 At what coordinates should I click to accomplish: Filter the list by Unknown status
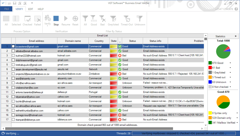point(140,18)
